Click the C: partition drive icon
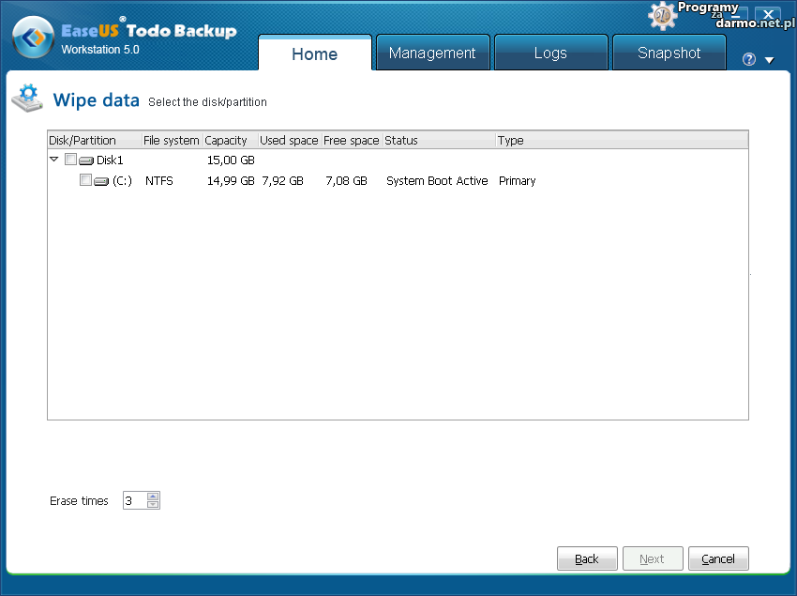 coord(101,181)
